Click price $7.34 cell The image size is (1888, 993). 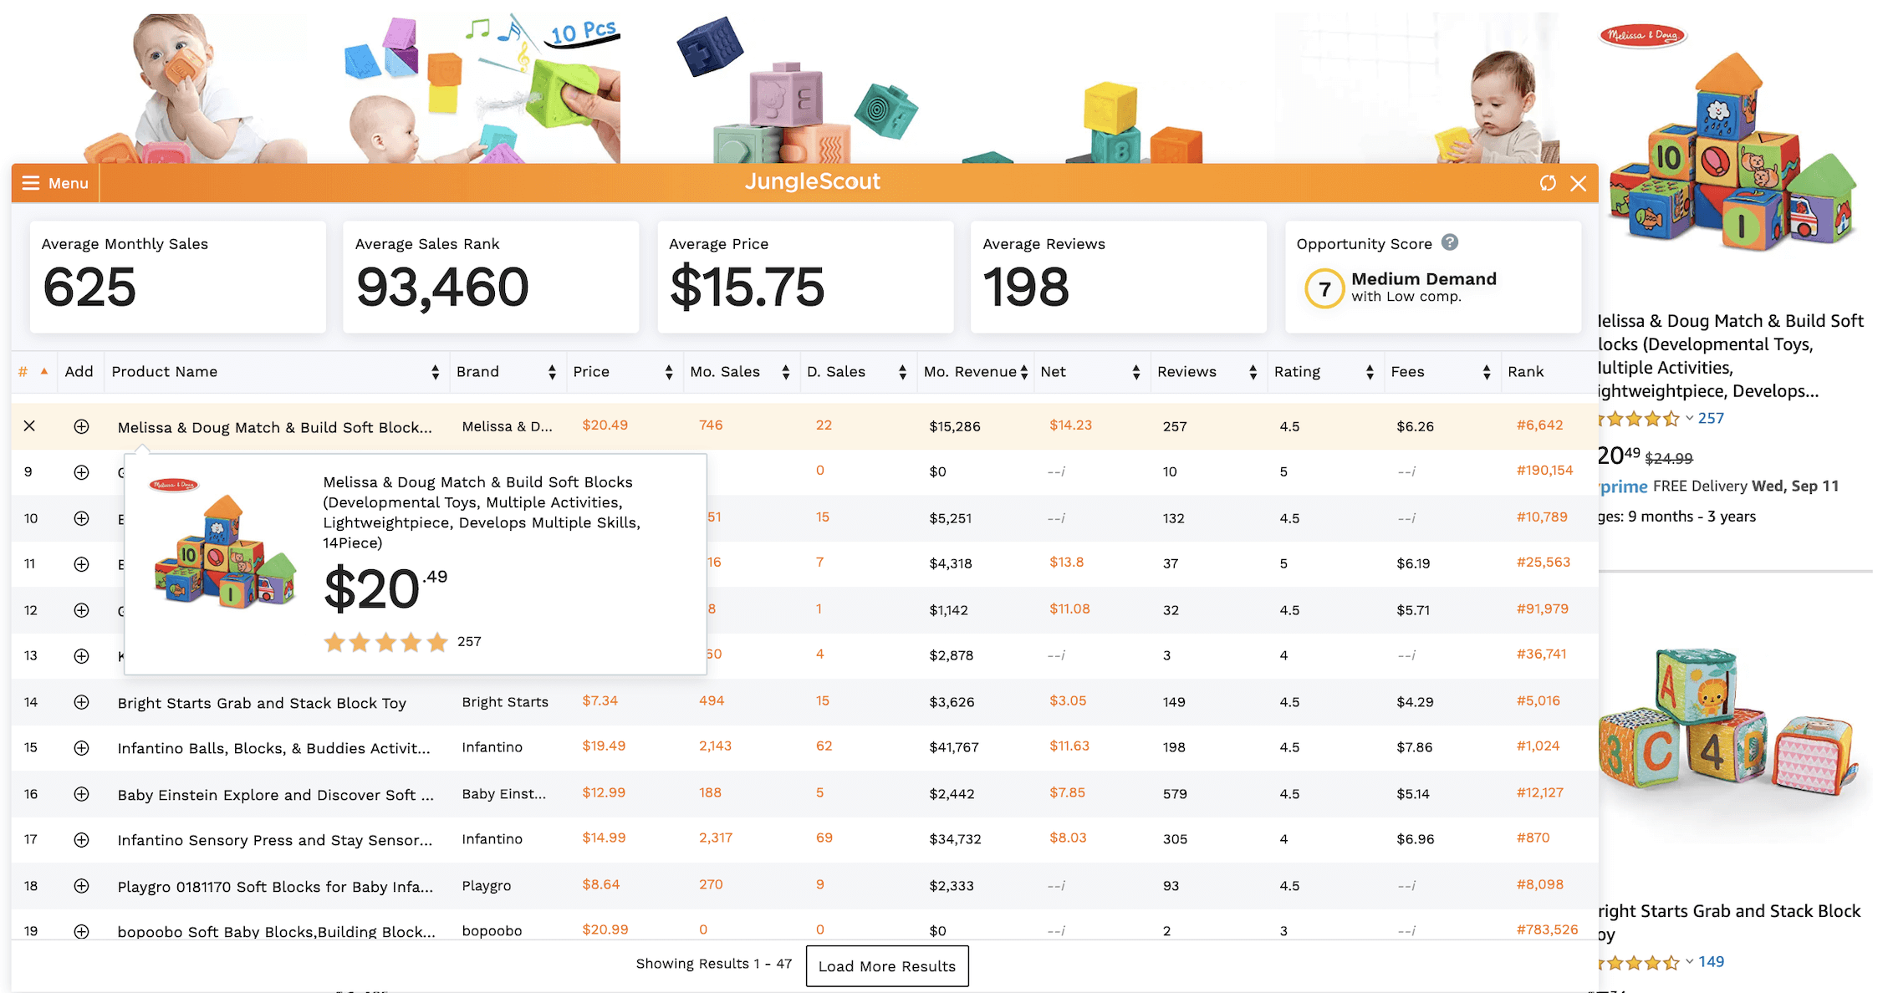click(600, 700)
